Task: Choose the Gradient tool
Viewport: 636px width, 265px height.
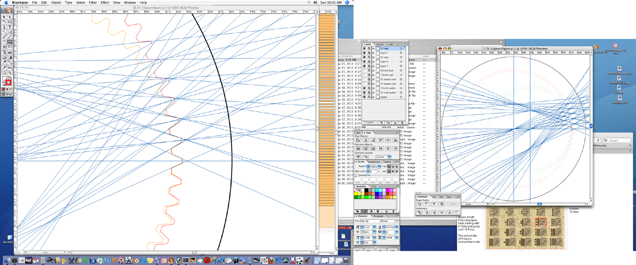Action: (x=10, y=57)
